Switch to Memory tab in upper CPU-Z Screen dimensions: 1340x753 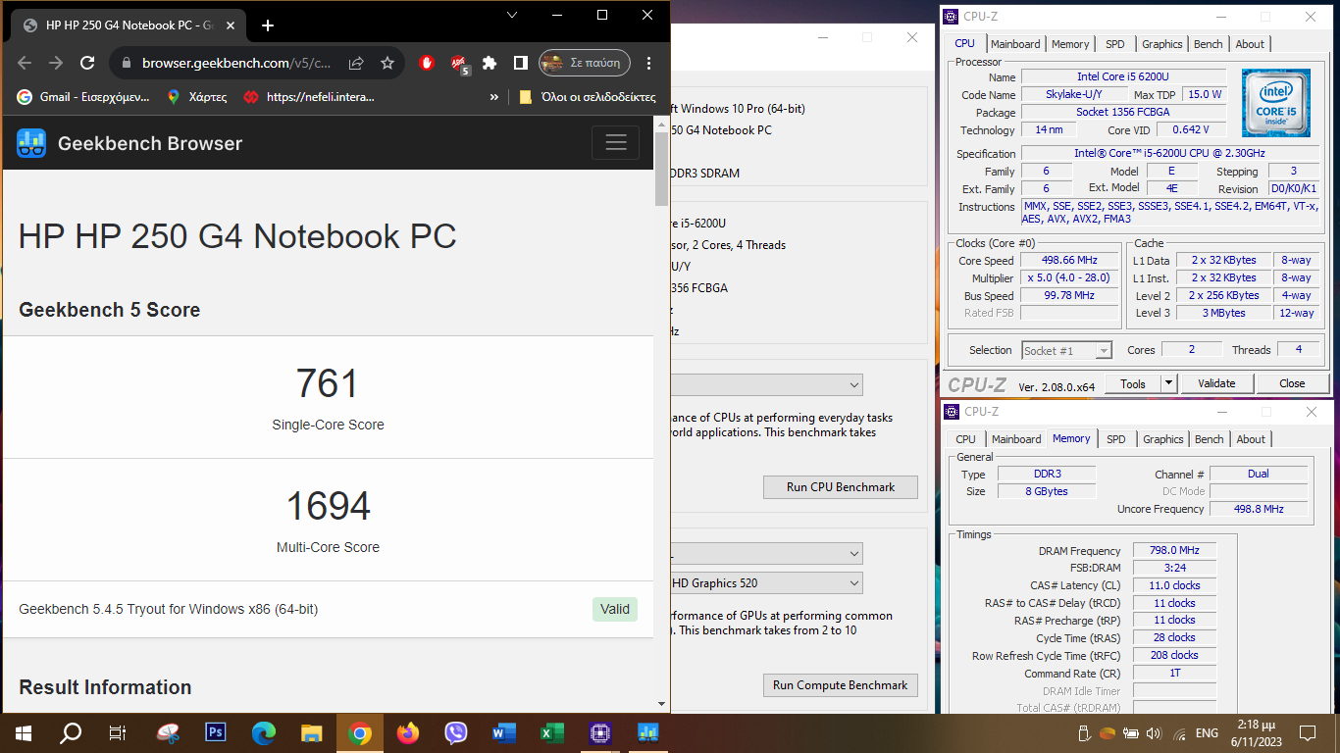[1070, 44]
